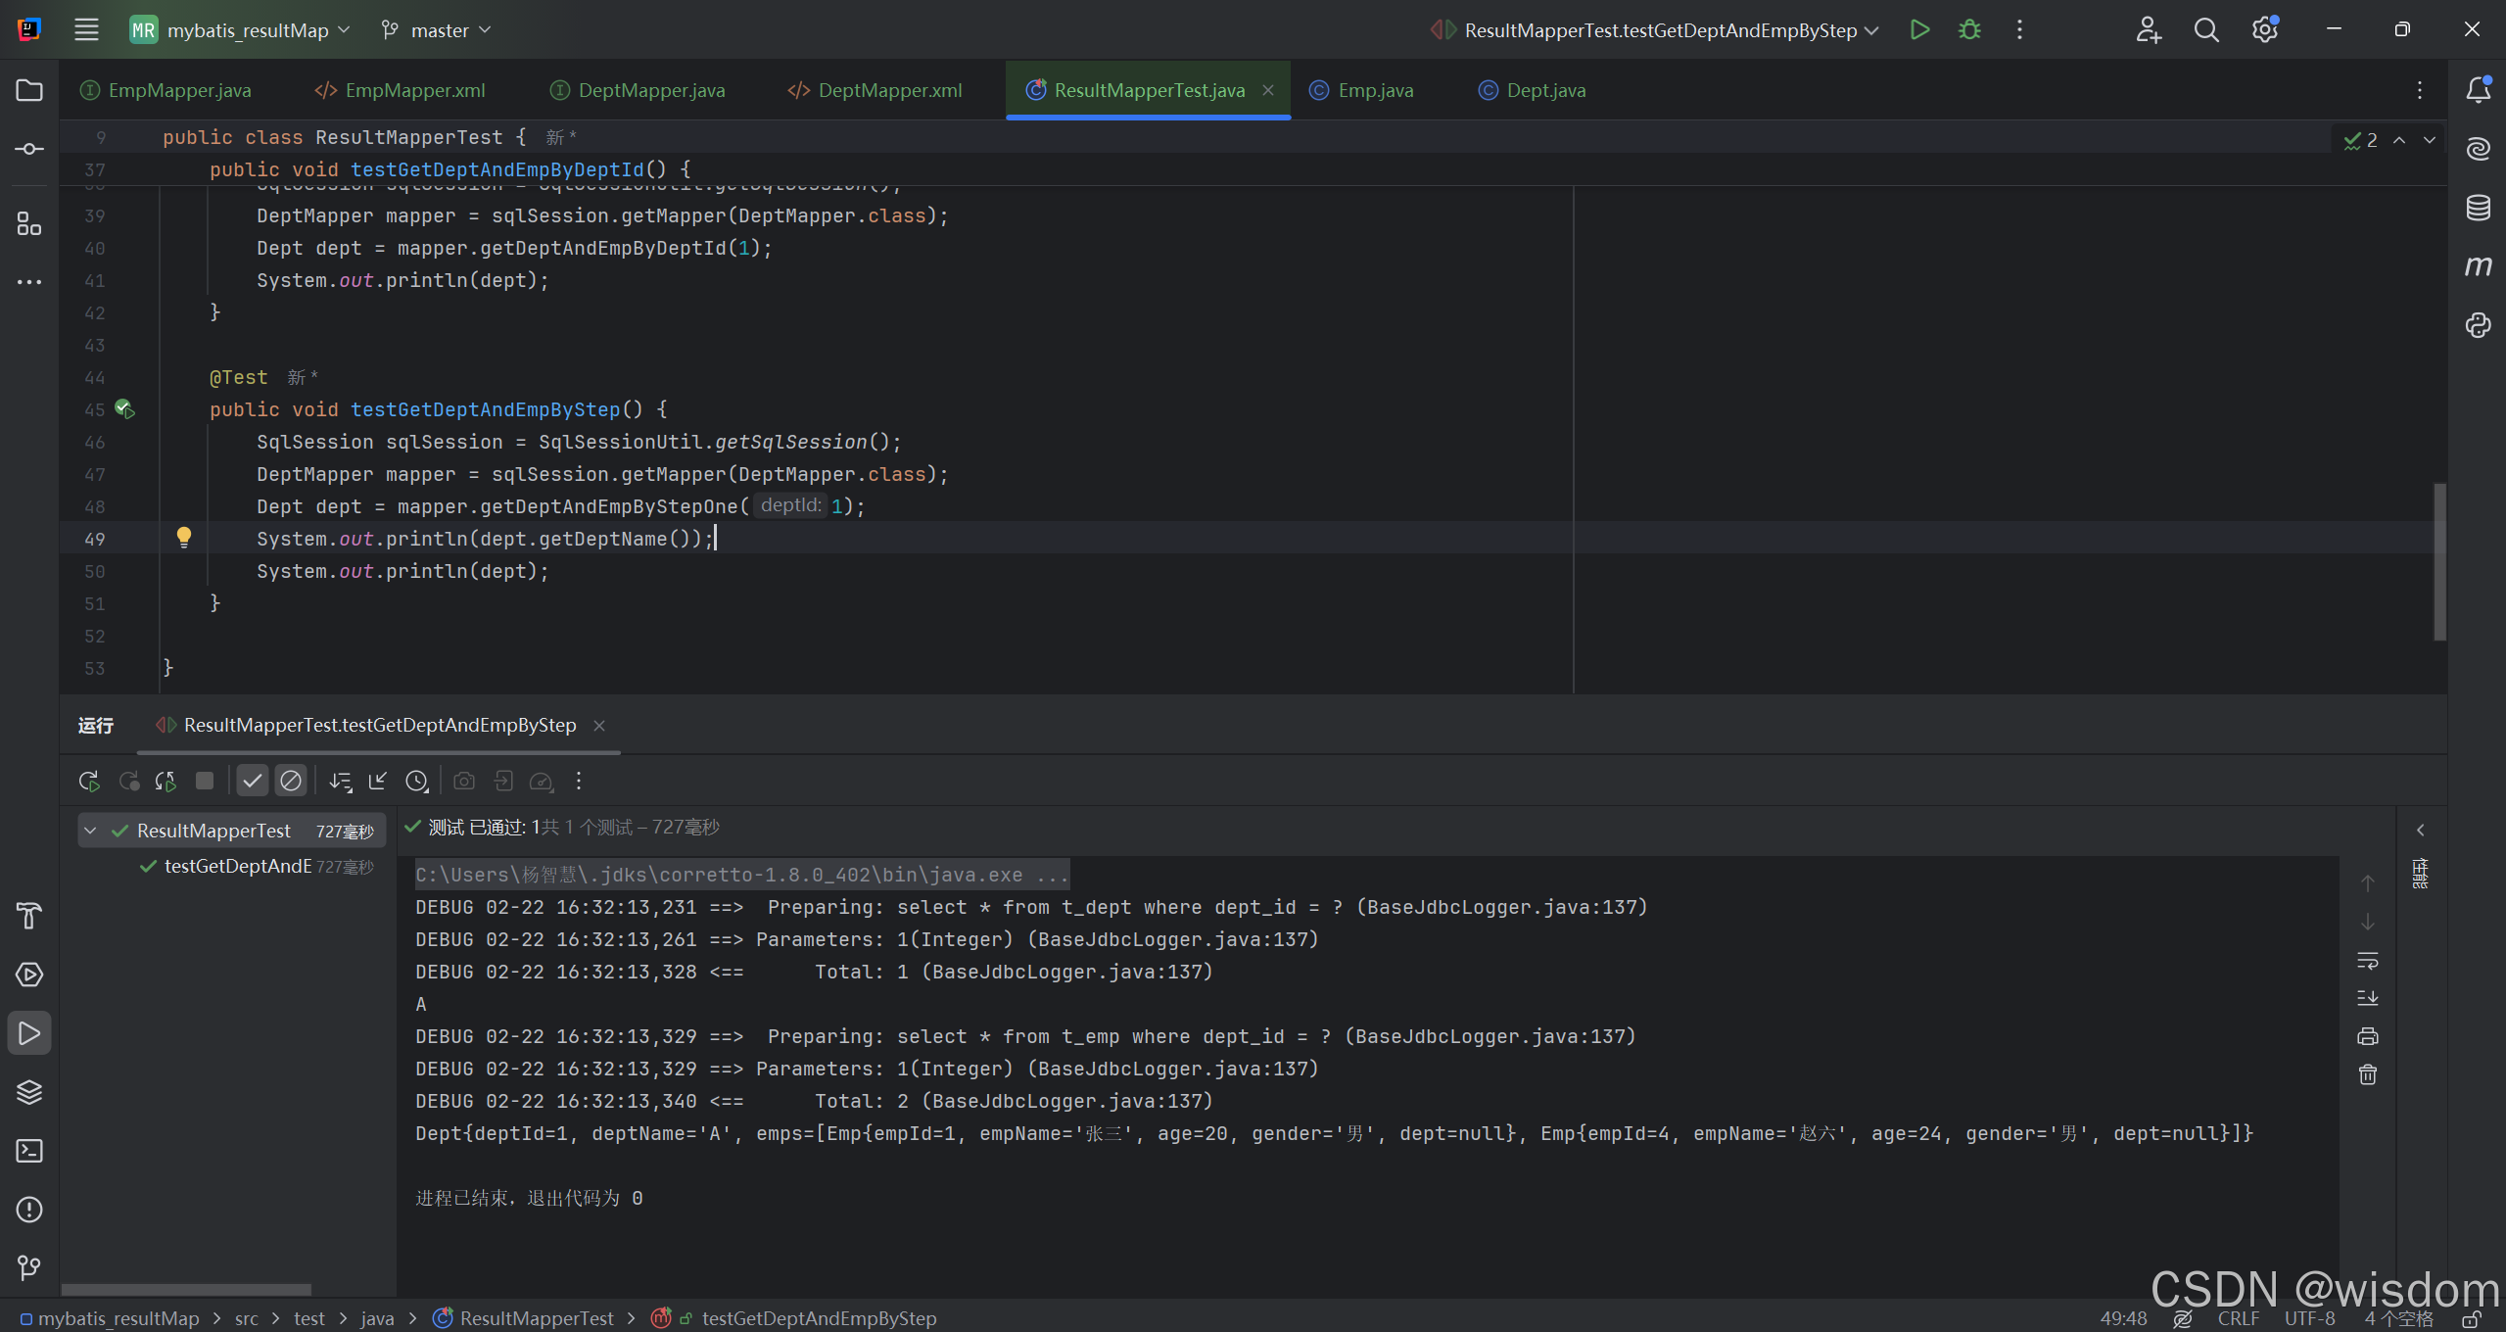Screen dimensions: 2506x1332
Task: Switch to DeptMapper.java tab
Action: click(638, 90)
